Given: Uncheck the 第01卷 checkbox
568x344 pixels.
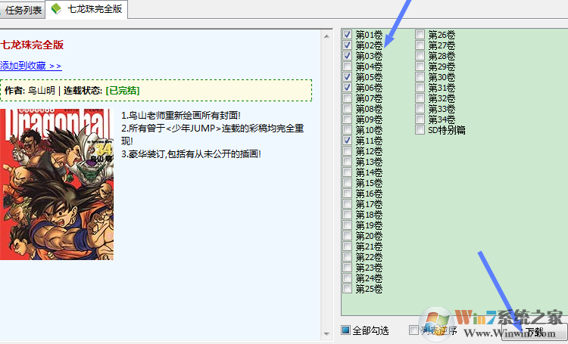Looking at the screenshot, I should 347,35.
